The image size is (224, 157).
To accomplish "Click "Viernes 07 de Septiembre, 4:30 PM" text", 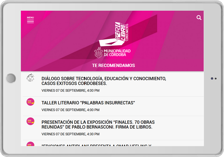I will click(71, 134).
